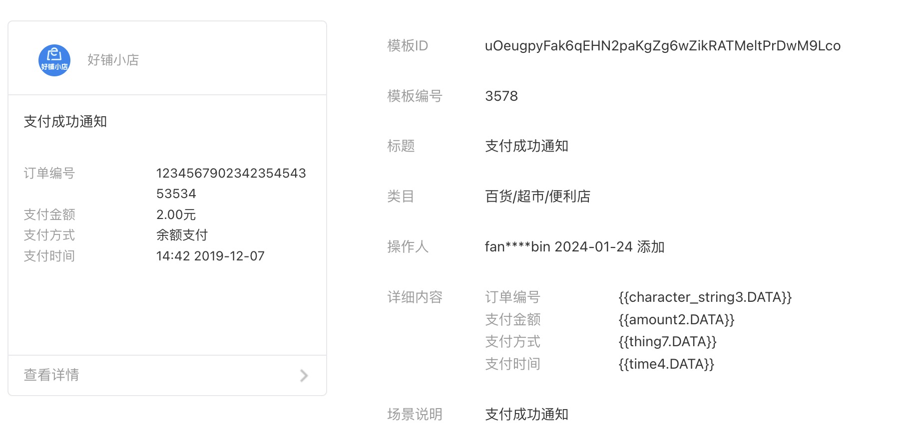
Task: Click the {{character_string3.DATA}} placeholder
Action: [x=705, y=297]
